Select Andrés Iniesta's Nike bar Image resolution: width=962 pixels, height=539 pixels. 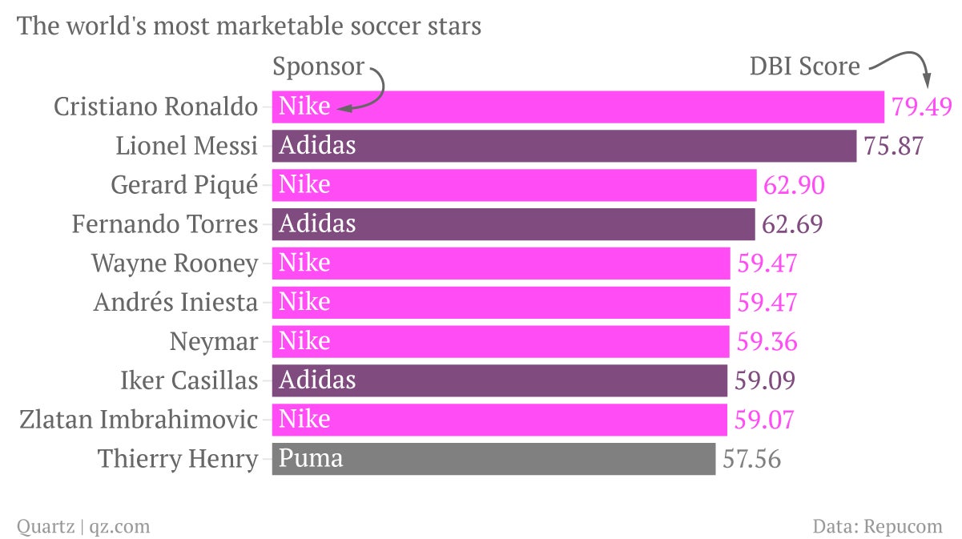(x=501, y=303)
